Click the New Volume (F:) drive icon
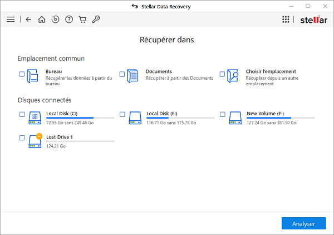 (x=235, y=117)
